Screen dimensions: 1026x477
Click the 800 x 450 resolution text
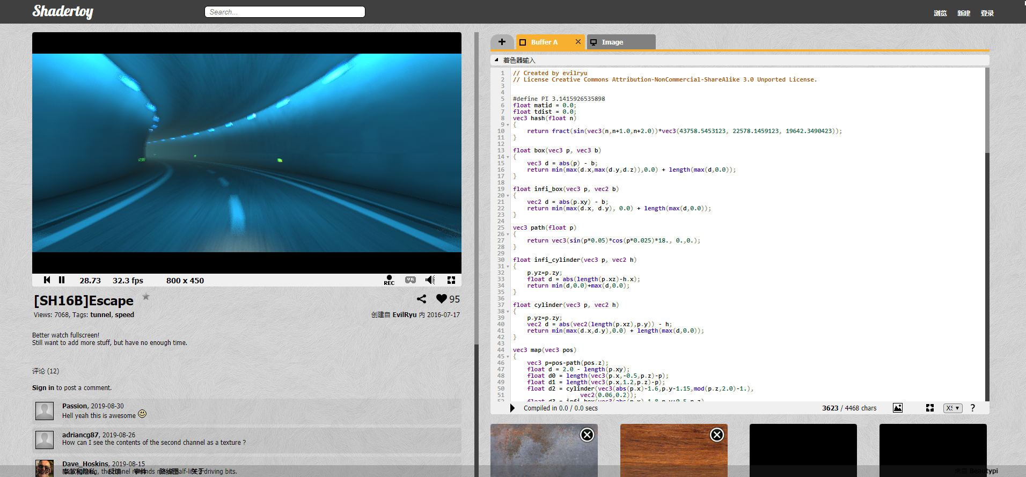(x=185, y=281)
